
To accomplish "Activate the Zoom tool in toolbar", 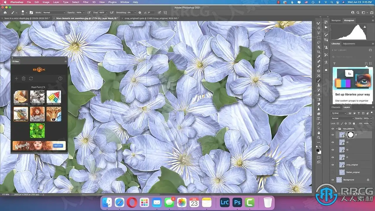I will click(x=319, y=138).
